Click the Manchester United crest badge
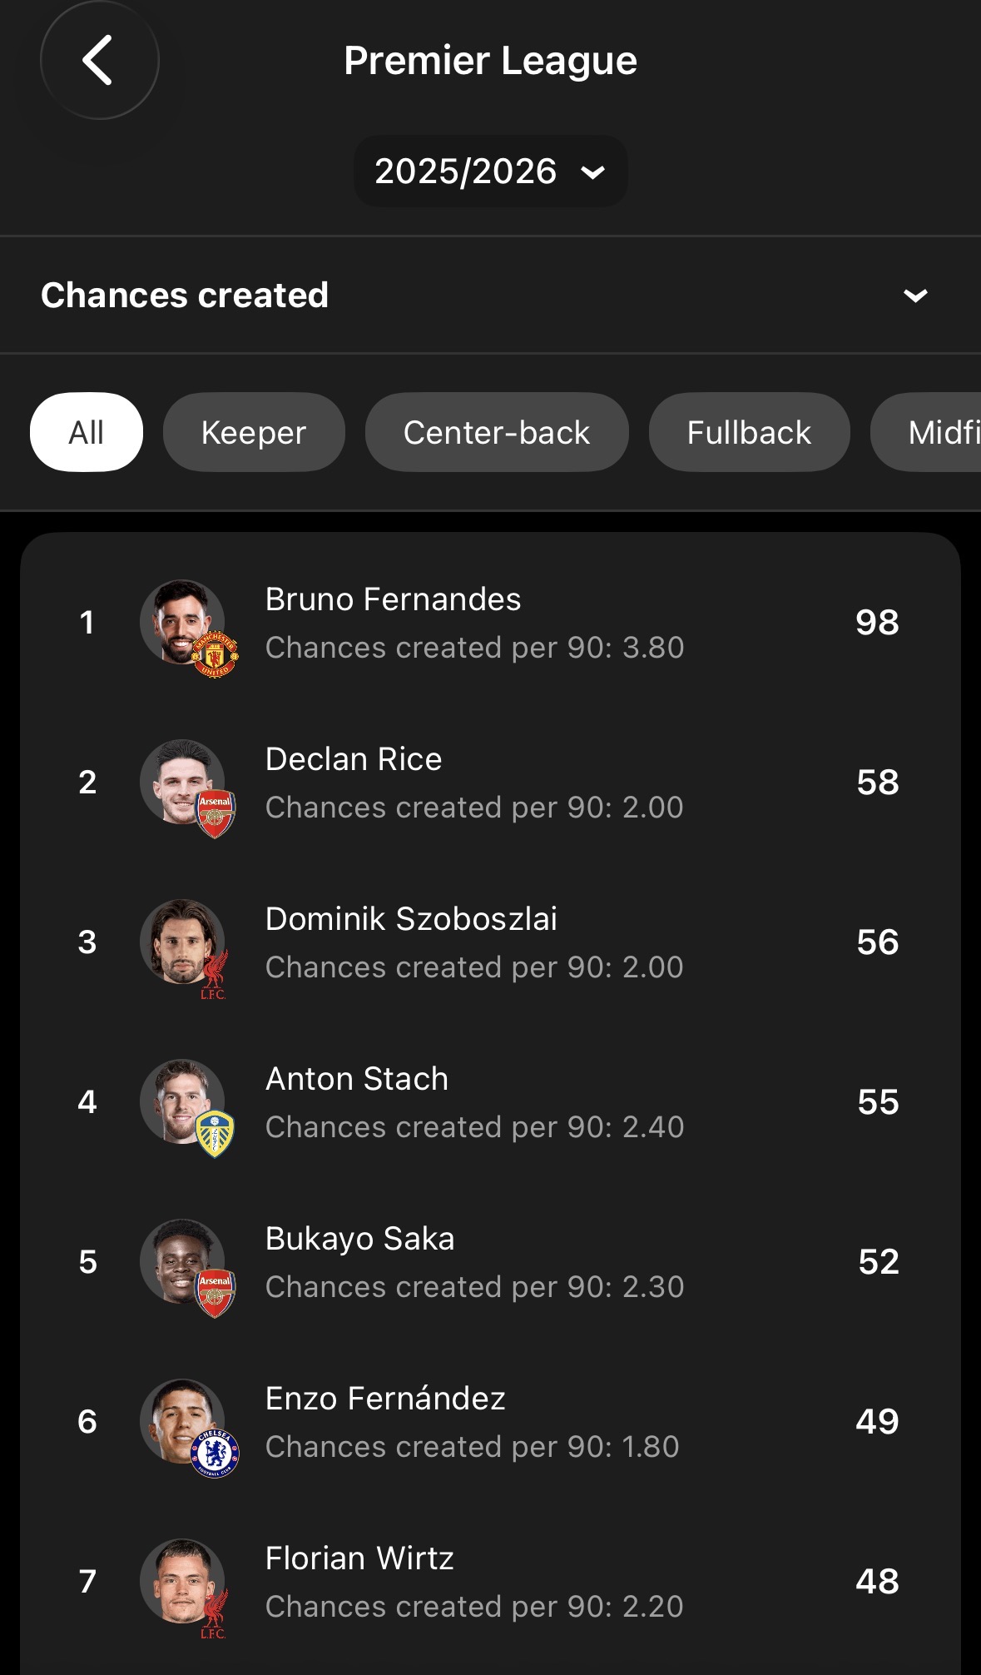This screenshot has height=1675, width=981. pos(216,654)
